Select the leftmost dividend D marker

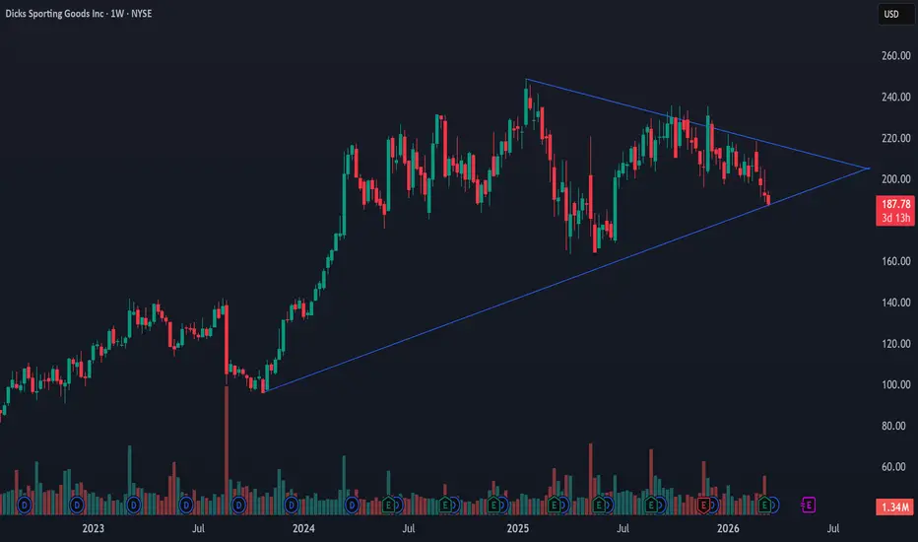tap(24, 505)
